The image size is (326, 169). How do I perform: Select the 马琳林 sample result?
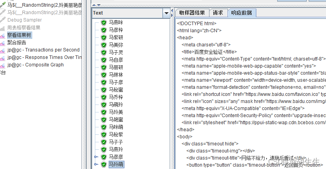[x=116, y=75]
